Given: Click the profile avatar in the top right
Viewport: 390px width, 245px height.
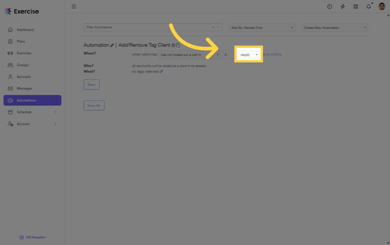Looking at the screenshot, I should [381, 6].
